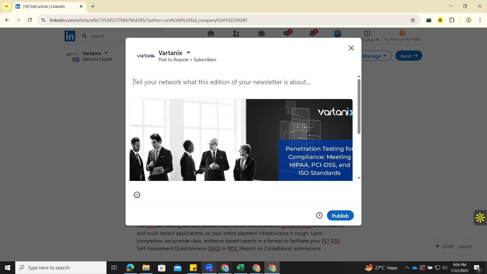Image resolution: width=487 pixels, height=274 pixels.
Task: Click the newsletter description text field
Action: click(x=241, y=82)
